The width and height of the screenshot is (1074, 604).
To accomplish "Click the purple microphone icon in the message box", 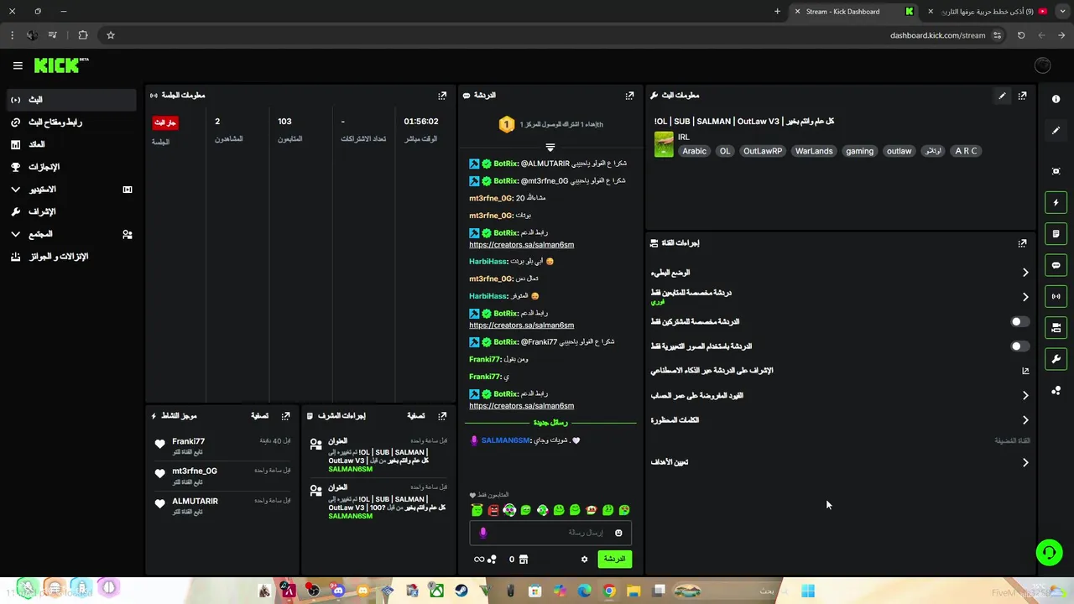I will [482, 533].
